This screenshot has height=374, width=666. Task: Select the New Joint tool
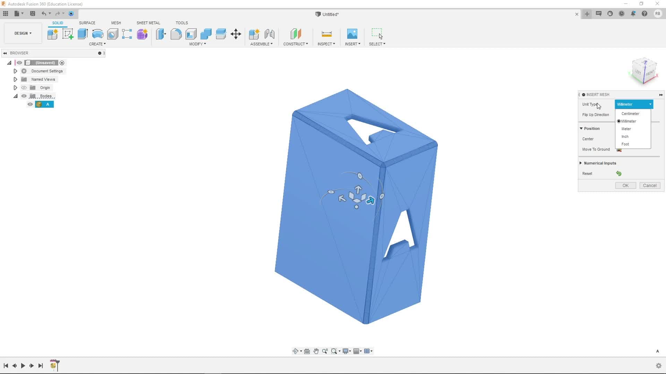[x=254, y=34]
